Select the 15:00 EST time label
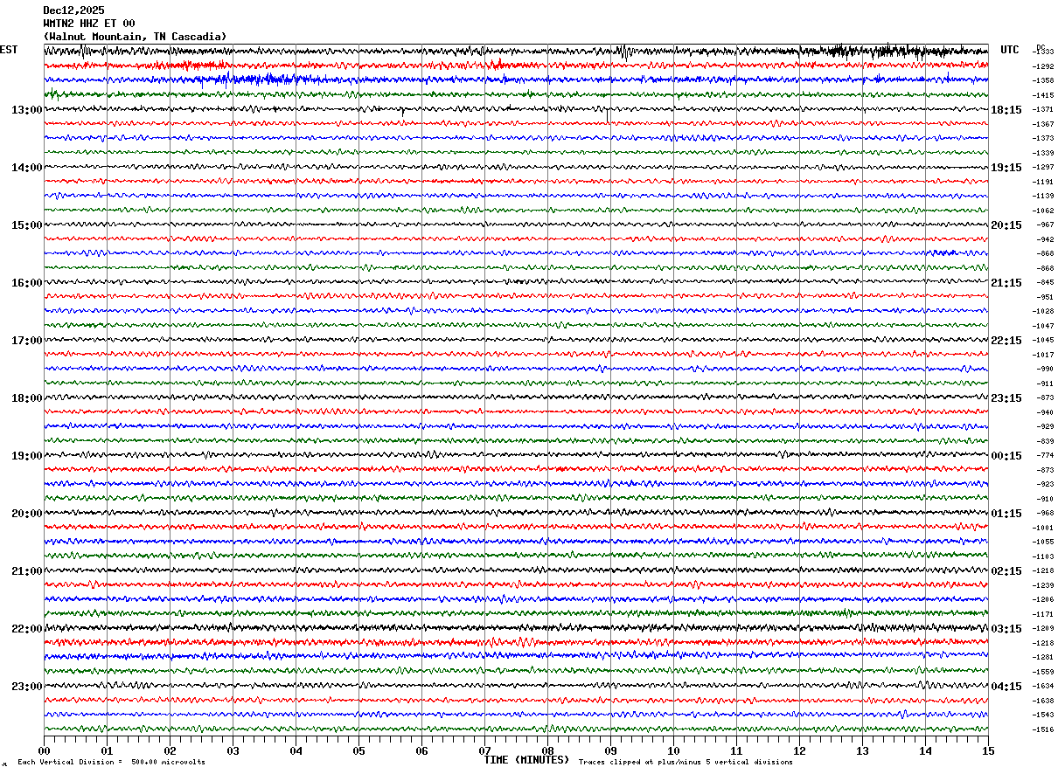The image size is (1058, 774). point(27,225)
